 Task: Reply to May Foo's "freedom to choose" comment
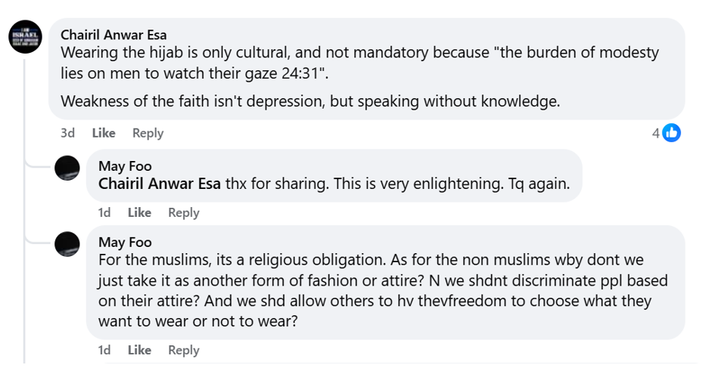183,350
